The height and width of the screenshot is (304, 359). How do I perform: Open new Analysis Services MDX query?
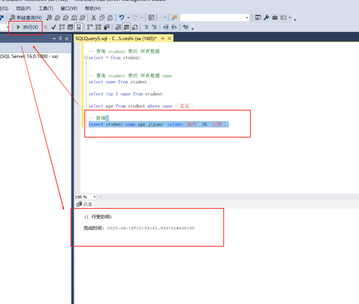pos(57,18)
